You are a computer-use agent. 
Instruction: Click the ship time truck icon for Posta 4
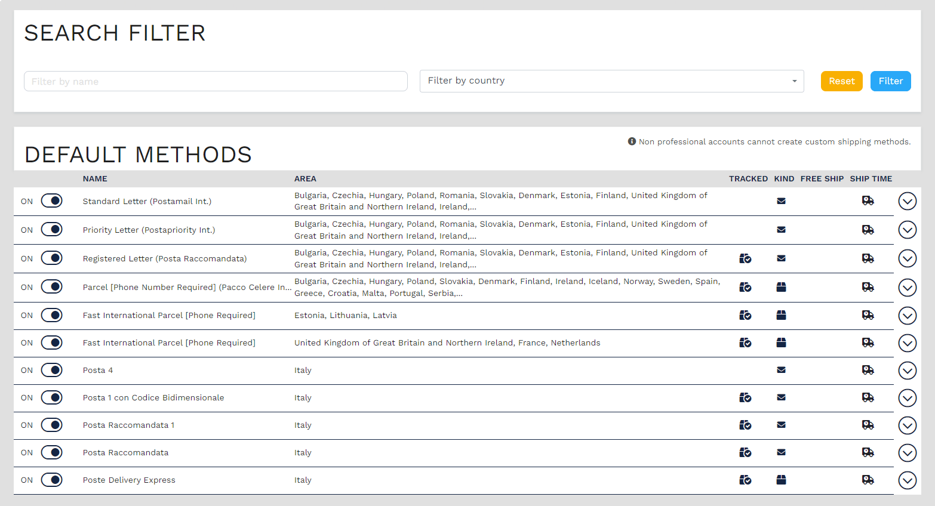point(868,370)
